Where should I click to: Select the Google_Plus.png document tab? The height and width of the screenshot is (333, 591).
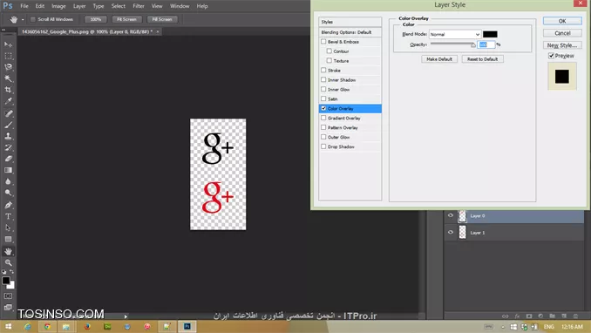pyautogui.click(x=87, y=31)
